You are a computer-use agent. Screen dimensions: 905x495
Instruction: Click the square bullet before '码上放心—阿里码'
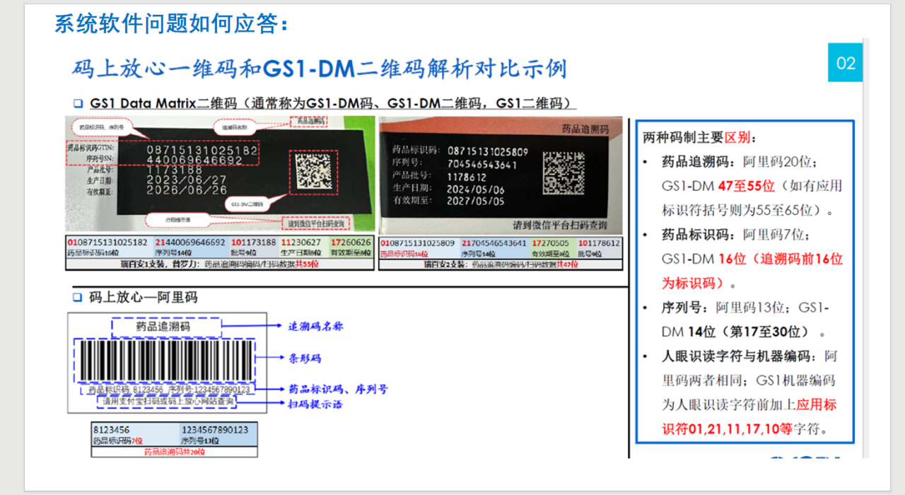(x=78, y=298)
